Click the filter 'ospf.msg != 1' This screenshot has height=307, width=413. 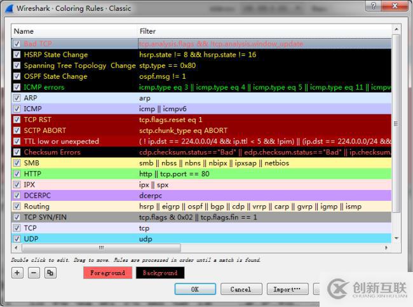(162, 76)
